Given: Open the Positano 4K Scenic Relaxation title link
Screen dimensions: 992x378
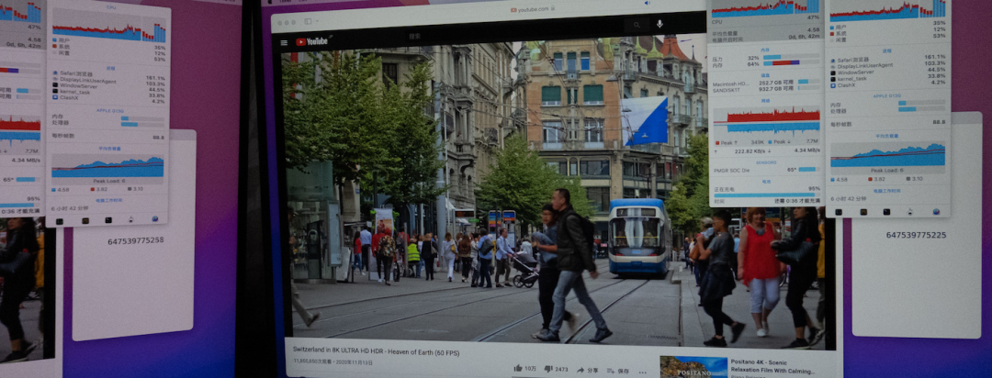Looking at the screenshot, I should [x=773, y=367].
